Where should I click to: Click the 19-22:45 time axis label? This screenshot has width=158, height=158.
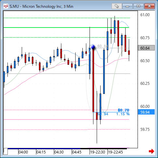point(115,152)
